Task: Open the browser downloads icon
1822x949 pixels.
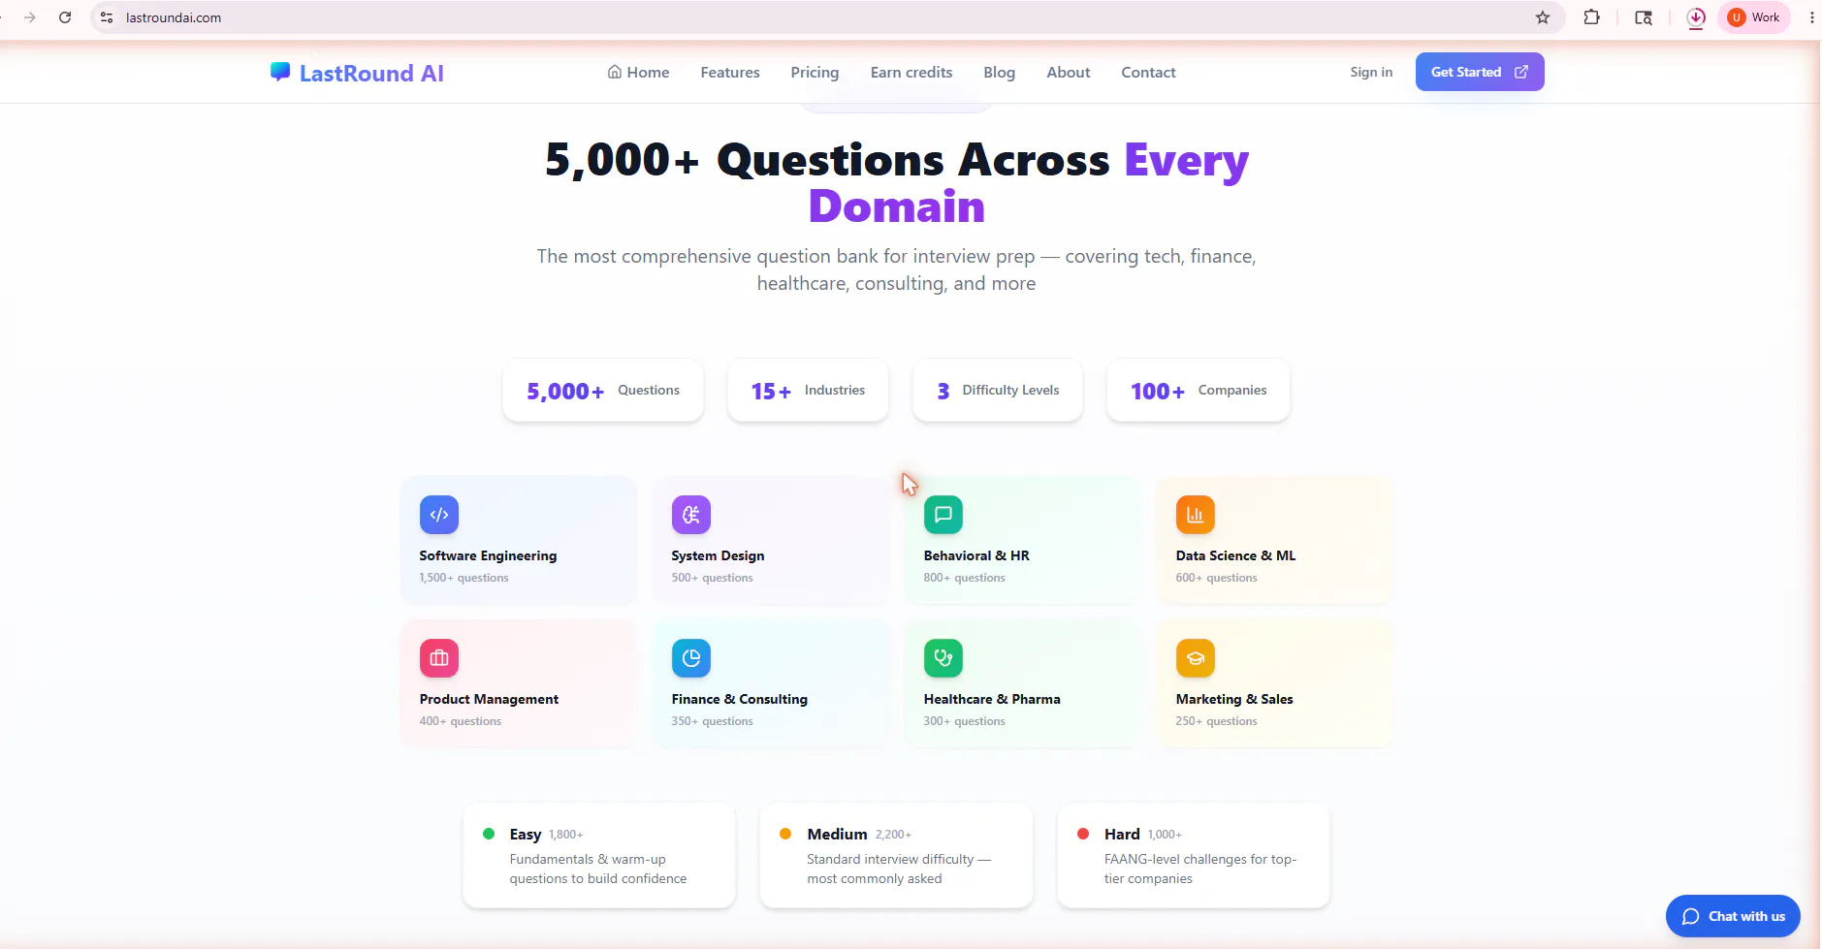Action: click(x=1696, y=17)
